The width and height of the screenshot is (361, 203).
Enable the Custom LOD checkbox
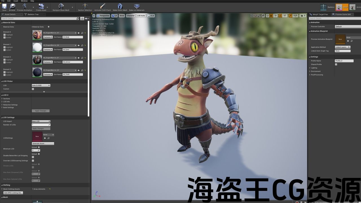tap(33, 89)
